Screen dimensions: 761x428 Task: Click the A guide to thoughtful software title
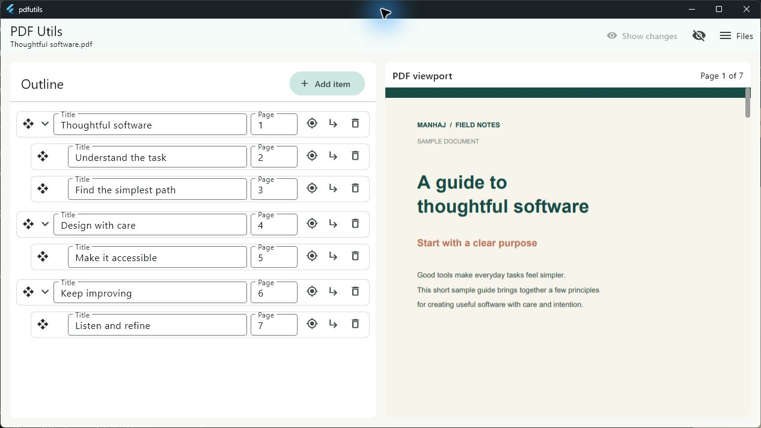pyautogui.click(x=503, y=194)
